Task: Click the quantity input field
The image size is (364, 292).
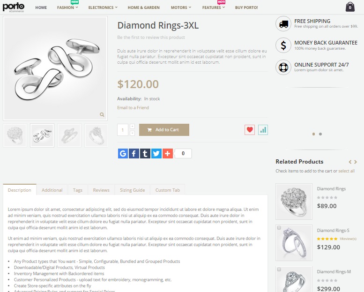Action: click(123, 130)
